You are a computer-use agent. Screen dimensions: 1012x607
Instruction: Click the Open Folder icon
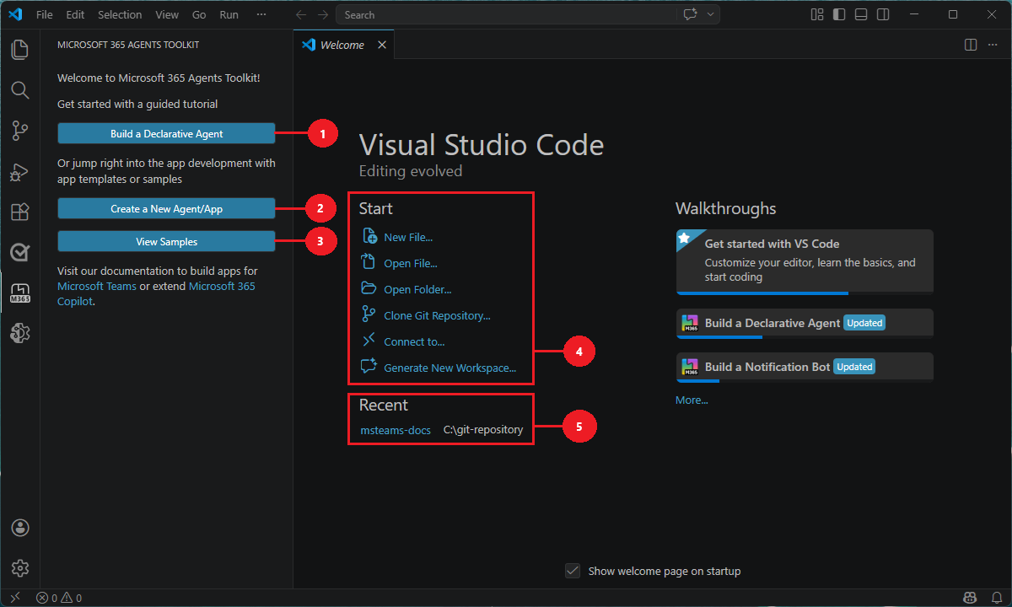coord(369,288)
